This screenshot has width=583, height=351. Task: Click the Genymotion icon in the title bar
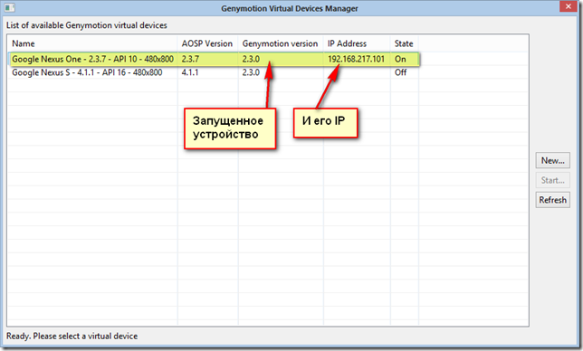pos(10,7)
